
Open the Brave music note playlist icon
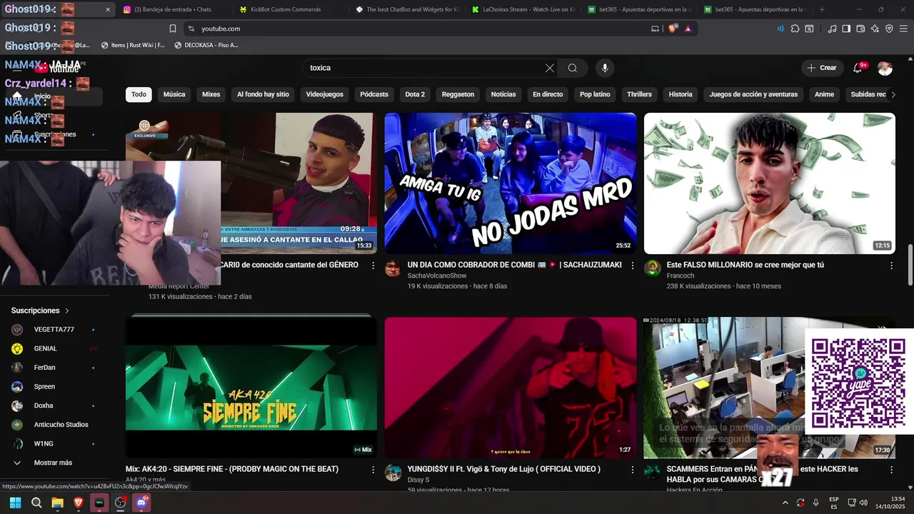[832, 29]
